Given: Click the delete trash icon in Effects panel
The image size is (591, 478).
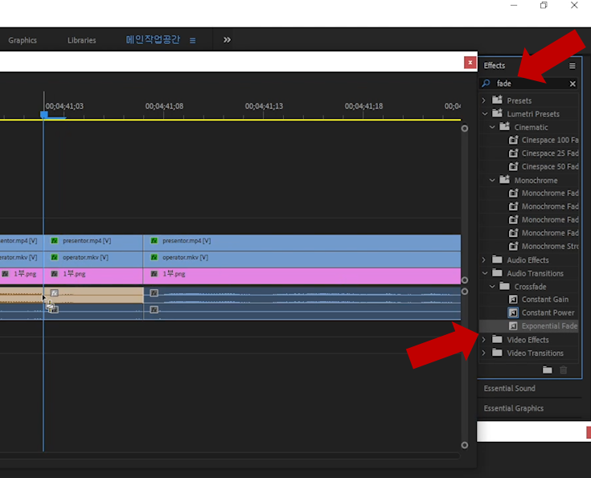Looking at the screenshot, I should click(563, 370).
